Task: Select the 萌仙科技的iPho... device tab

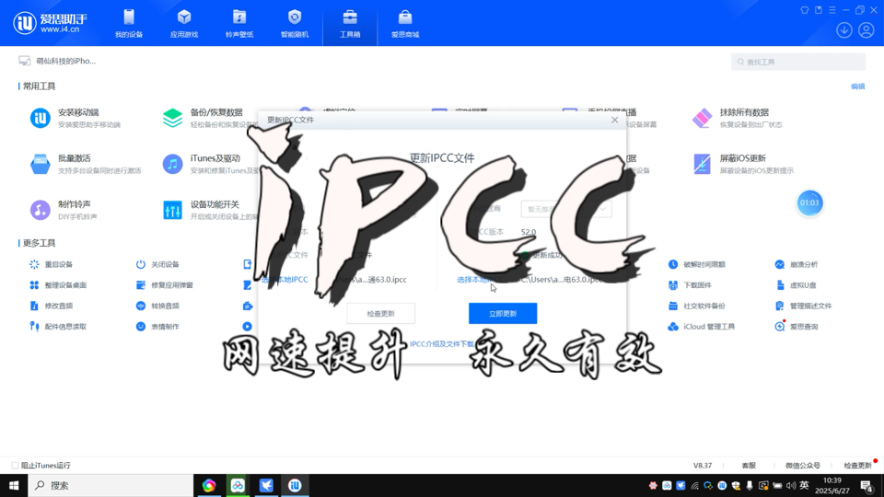Action: click(x=57, y=61)
